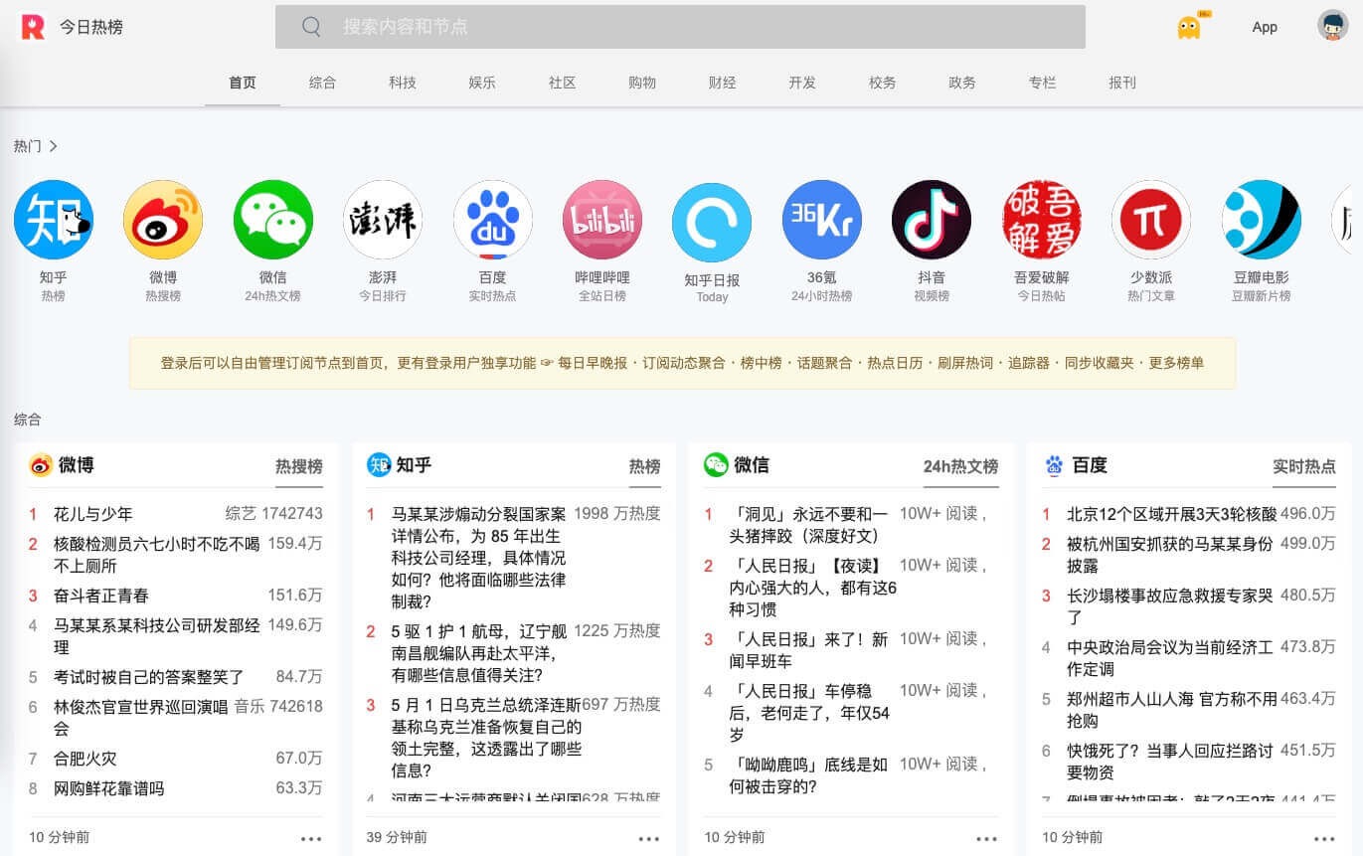Open the 微博 热搜榜 round icon
The height and width of the screenshot is (856, 1363).
163,220
